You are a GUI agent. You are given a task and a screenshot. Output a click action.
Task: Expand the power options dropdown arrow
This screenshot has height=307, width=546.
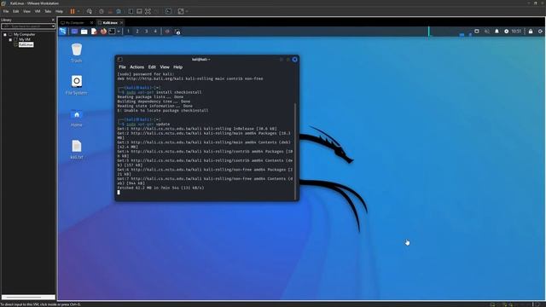pos(78,11)
